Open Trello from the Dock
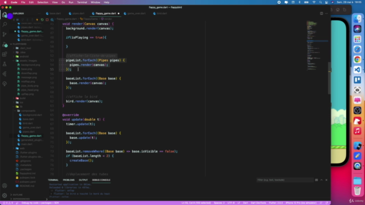This screenshot has width=365, height=205. (x=358, y=80)
